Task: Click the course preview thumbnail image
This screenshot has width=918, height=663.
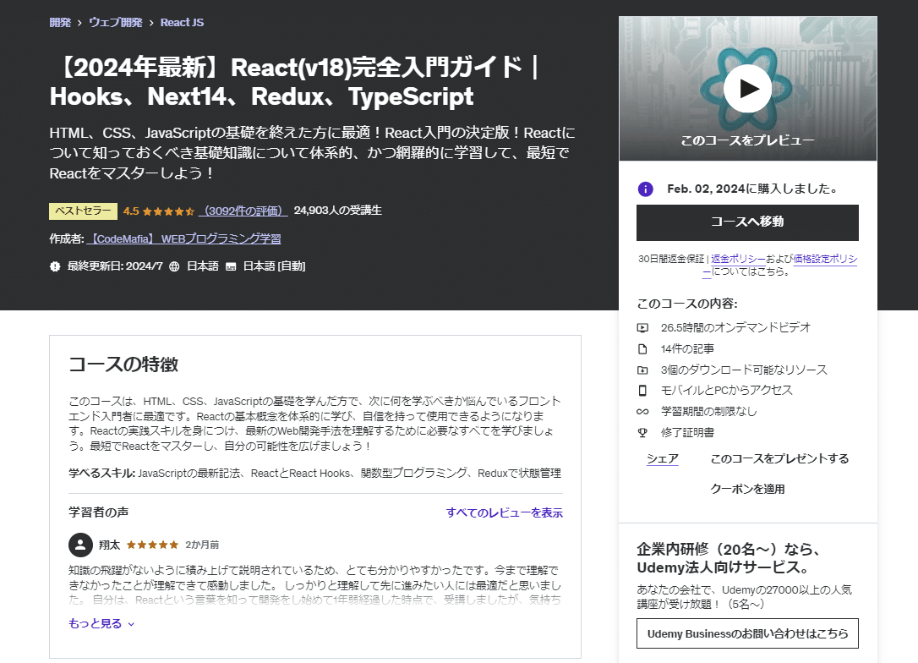Action: pyautogui.click(x=747, y=89)
